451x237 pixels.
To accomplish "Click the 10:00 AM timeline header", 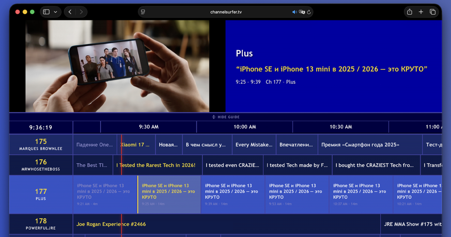I will tap(245, 127).
